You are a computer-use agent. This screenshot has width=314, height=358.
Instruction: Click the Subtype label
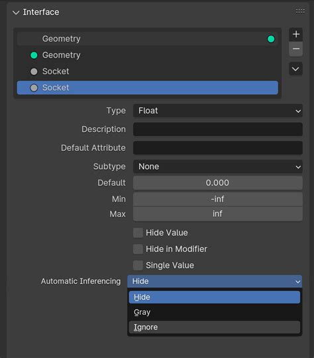109,166
